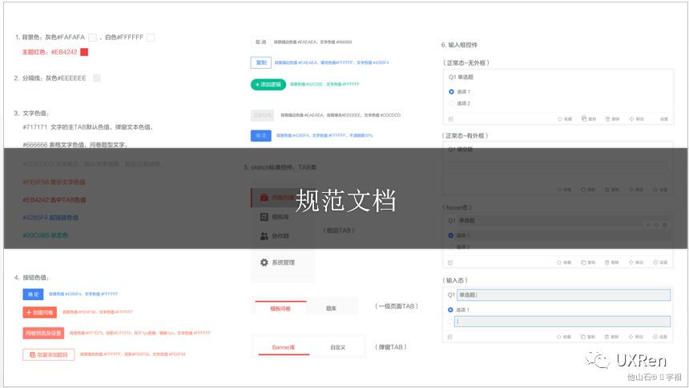This screenshot has height=388, width=689.
Task: Open the 协作群 sidebar tab
Action: click(283, 236)
